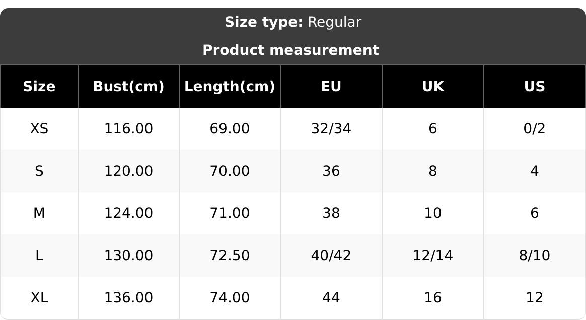
Task: Click the 0/2 US size cell
Action: [534, 129]
